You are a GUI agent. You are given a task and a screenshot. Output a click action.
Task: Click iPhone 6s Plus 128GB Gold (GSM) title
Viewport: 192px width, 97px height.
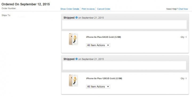tap(104, 78)
